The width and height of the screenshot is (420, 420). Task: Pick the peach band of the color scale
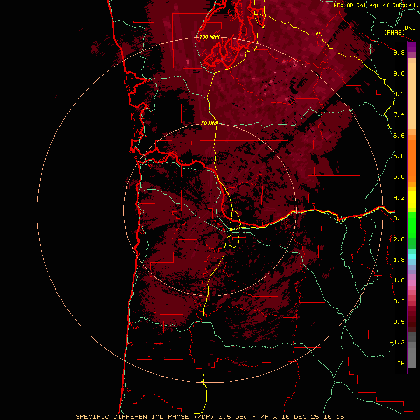412,96
